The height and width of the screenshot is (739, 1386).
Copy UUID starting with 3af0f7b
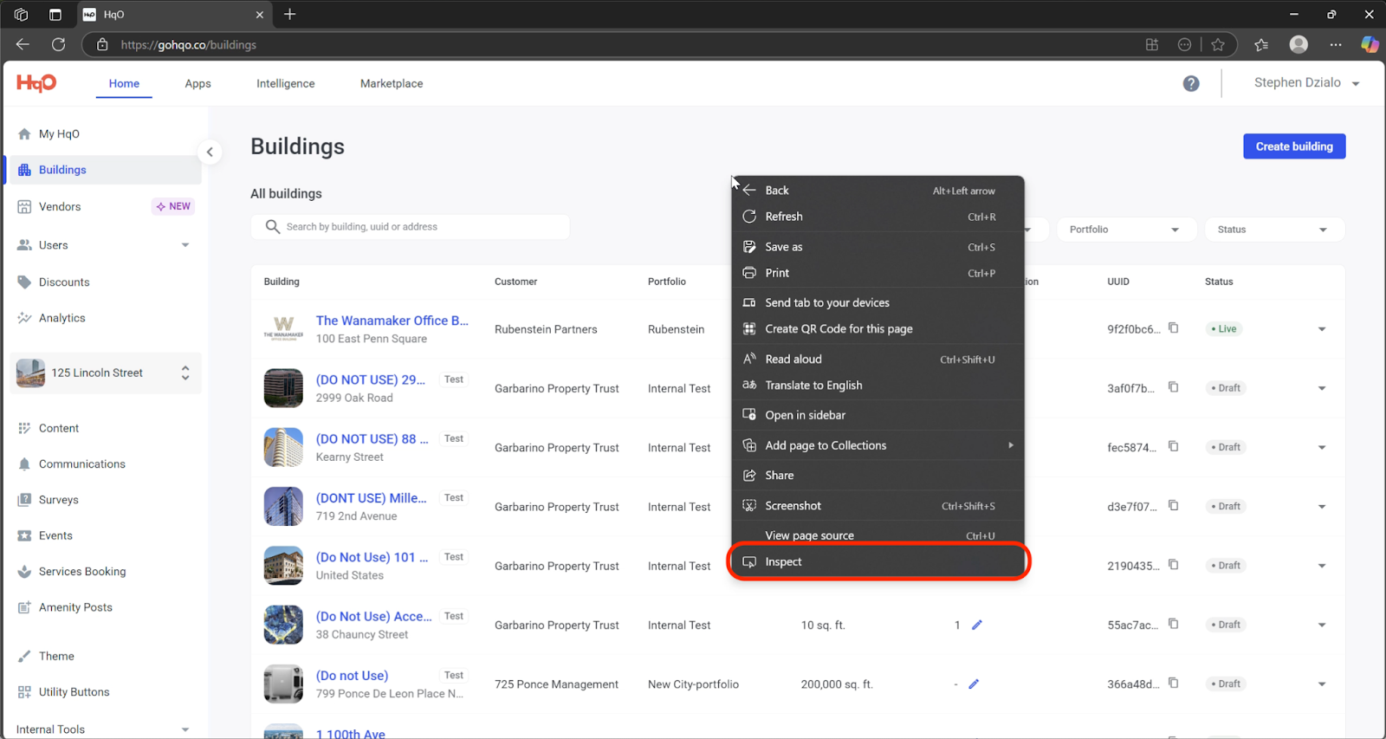(x=1174, y=387)
